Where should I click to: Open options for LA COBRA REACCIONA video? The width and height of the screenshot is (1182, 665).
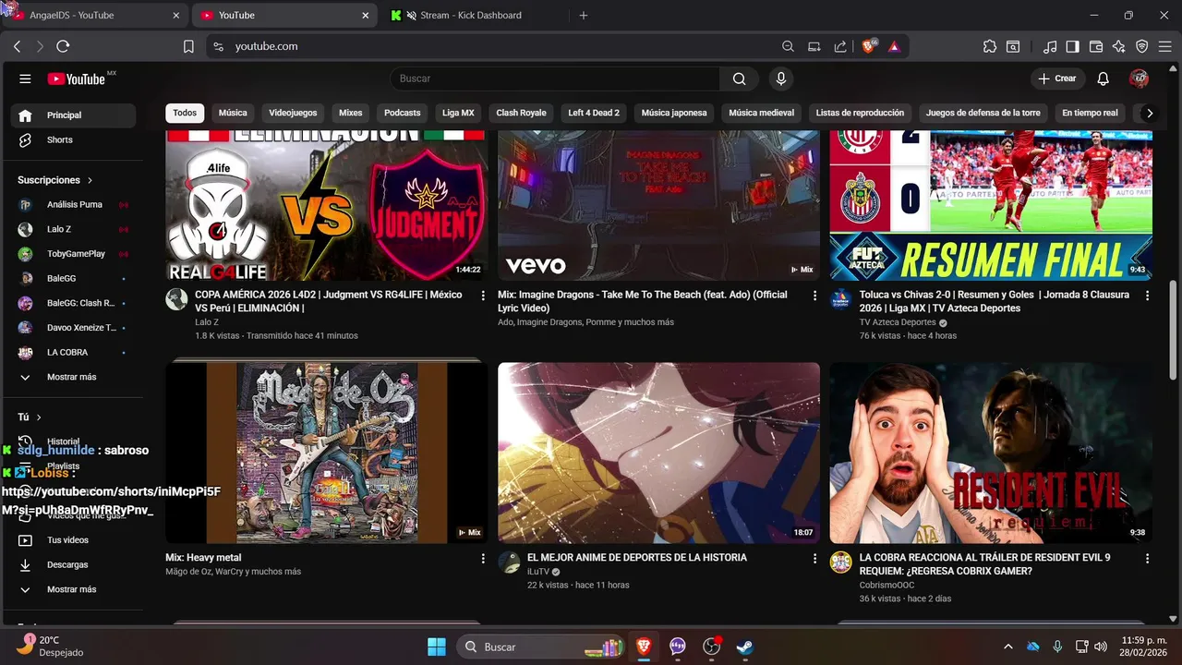coord(1147,559)
